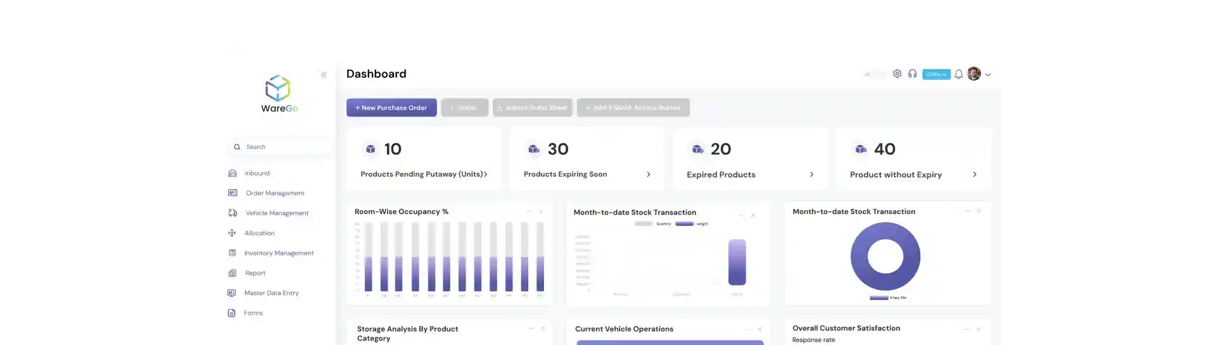Minimize the Room-Wise Occupancy % widget

tap(529, 211)
